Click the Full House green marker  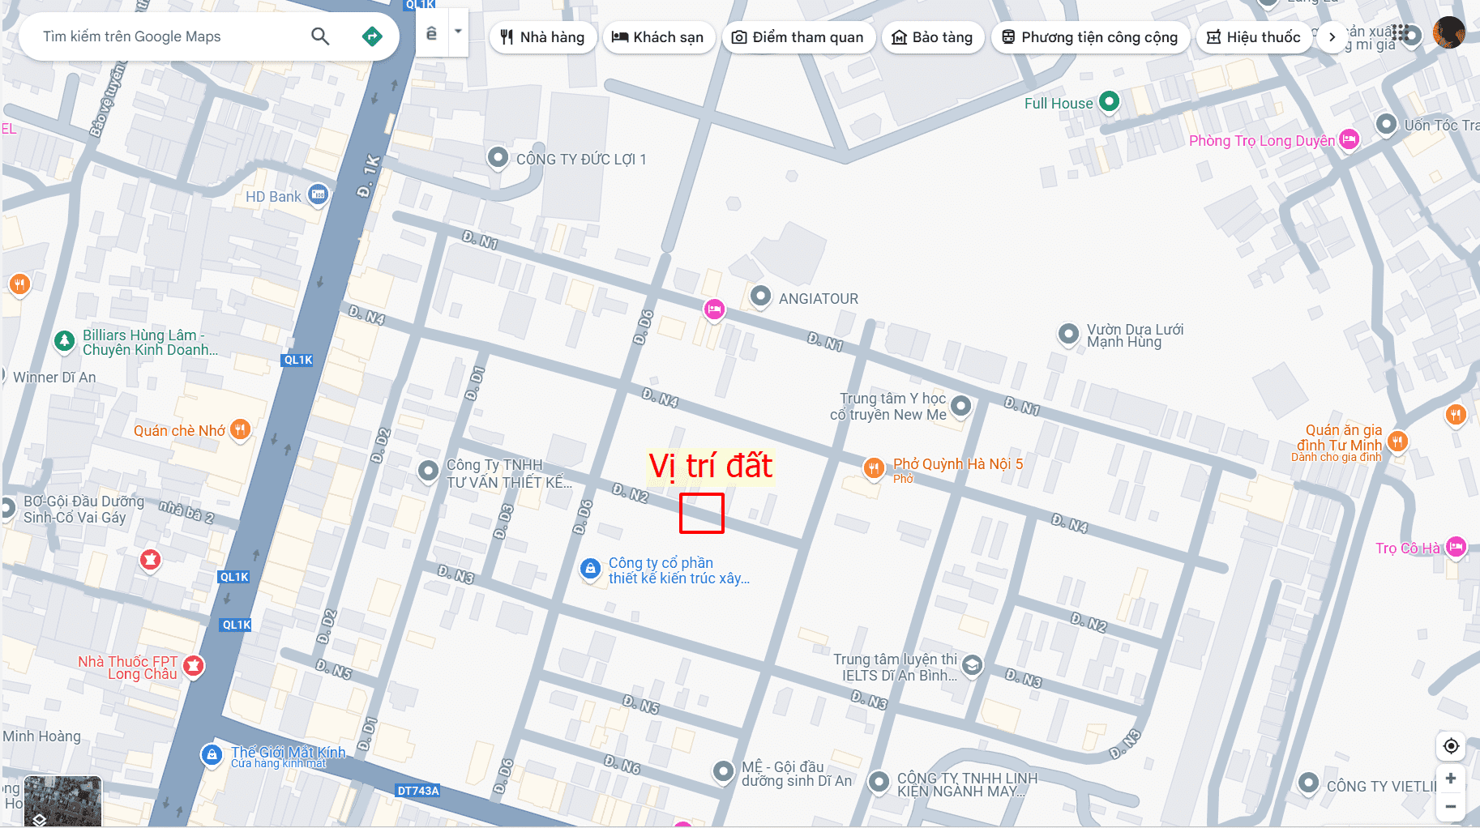coord(1109,102)
